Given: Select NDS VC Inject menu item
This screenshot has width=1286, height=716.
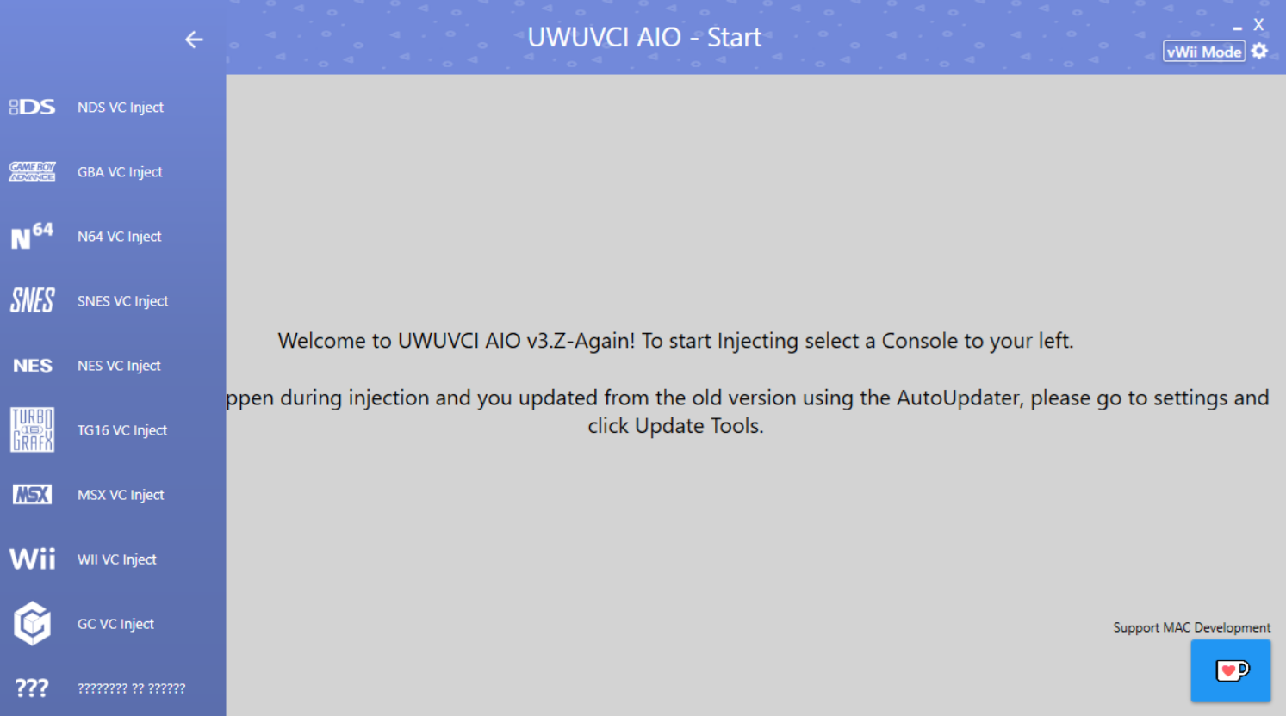Looking at the screenshot, I should point(121,108).
